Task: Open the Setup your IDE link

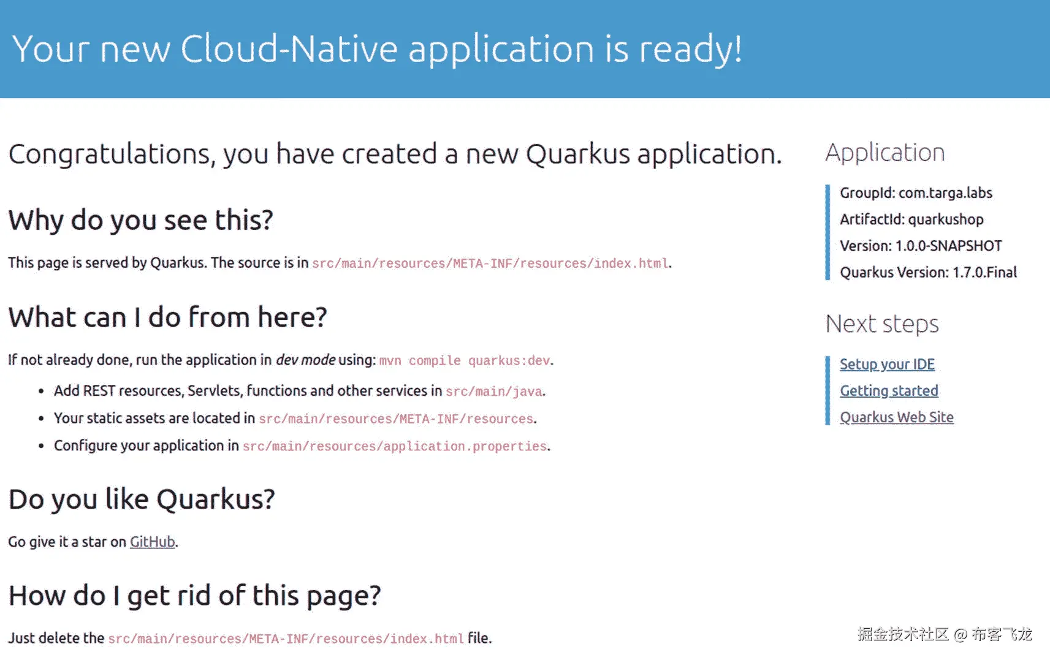Action: (887, 365)
